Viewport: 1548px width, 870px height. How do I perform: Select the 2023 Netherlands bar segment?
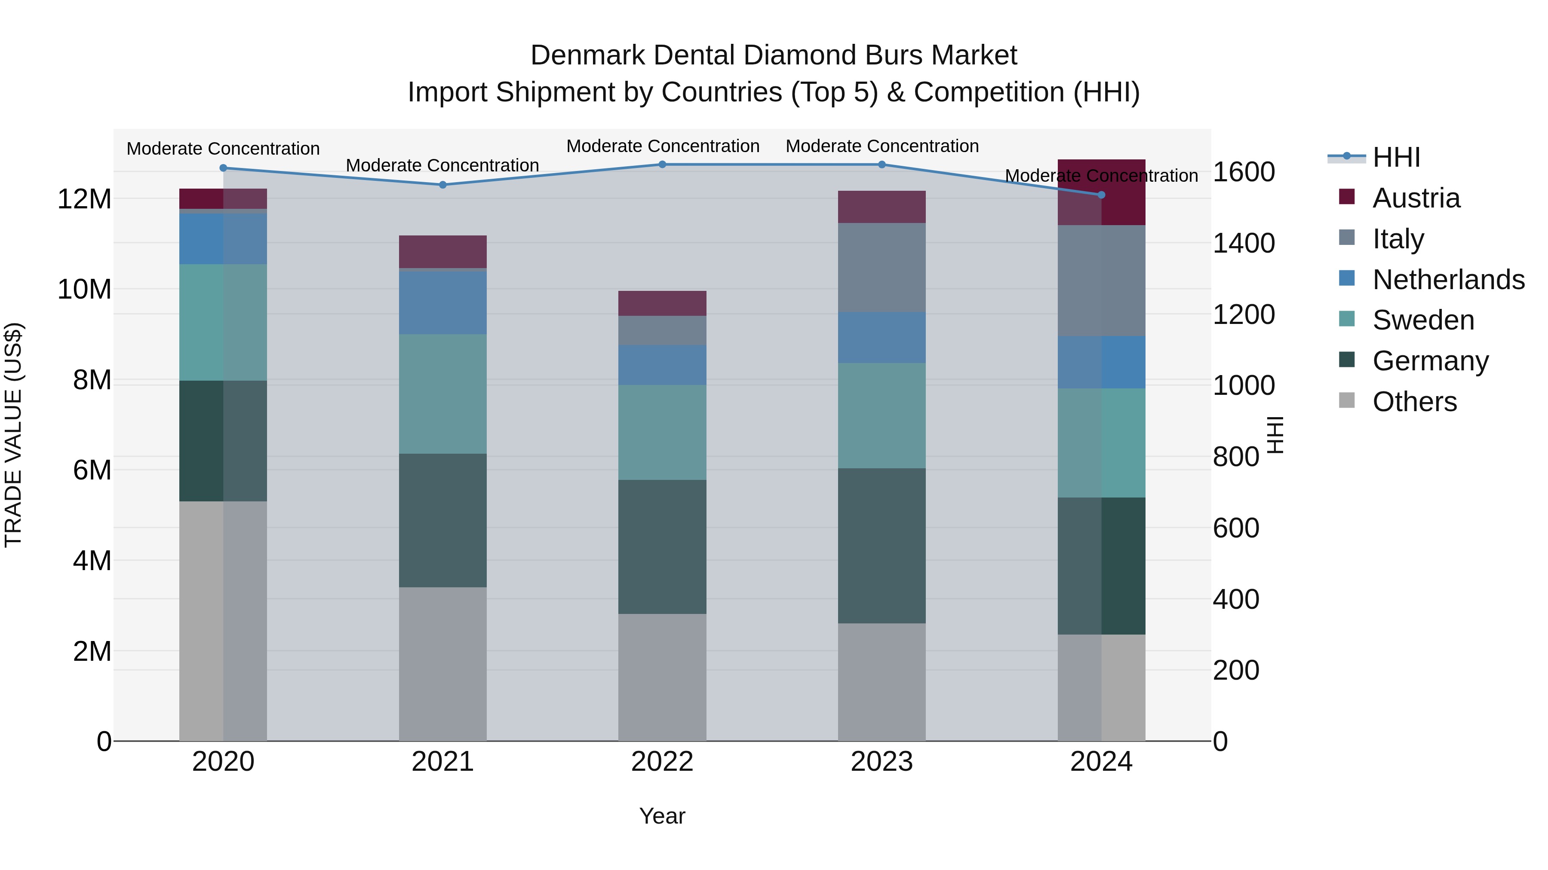pos(881,337)
